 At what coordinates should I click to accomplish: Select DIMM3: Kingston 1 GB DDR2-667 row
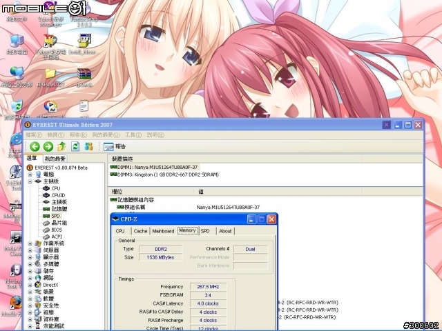(164, 174)
